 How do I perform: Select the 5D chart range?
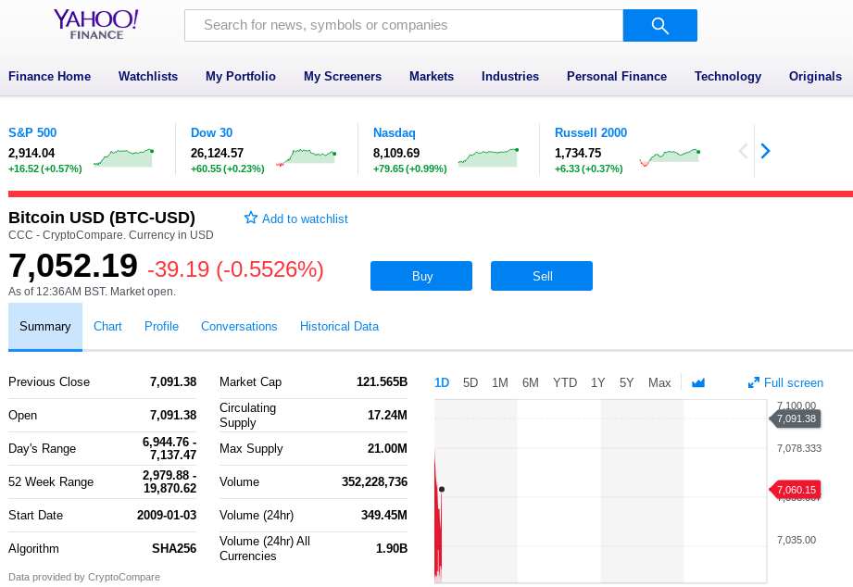tap(470, 383)
